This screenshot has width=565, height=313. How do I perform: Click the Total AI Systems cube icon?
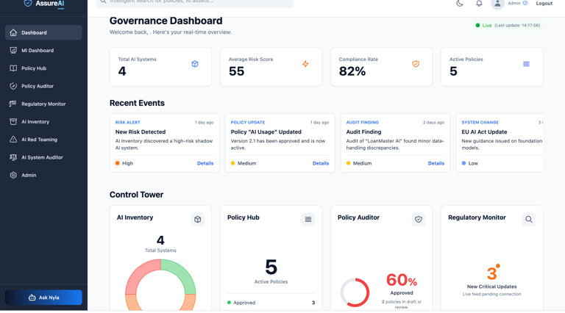[195, 64]
